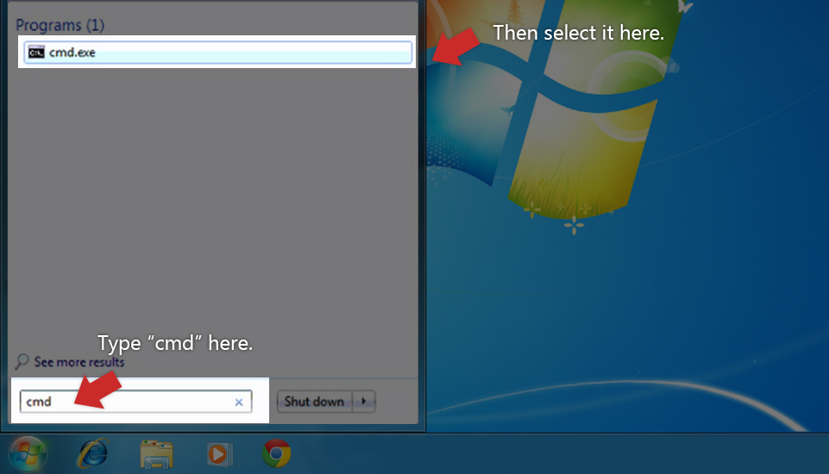Click the Shut down button

[x=315, y=402]
